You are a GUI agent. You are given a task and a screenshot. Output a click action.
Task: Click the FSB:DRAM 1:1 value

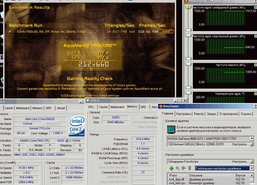(143, 144)
